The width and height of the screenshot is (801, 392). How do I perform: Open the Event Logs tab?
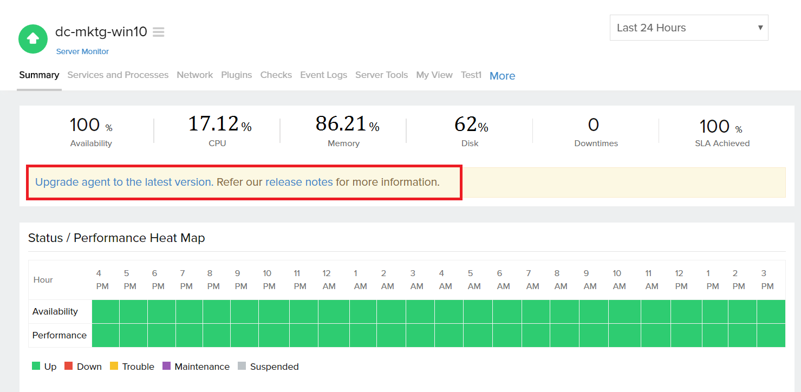(x=323, y=75)
